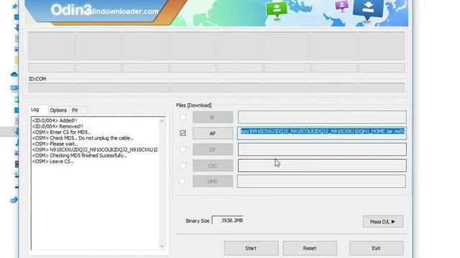460x258 pixels.
Task: Open the Pit tab
Action: (75, 110)
